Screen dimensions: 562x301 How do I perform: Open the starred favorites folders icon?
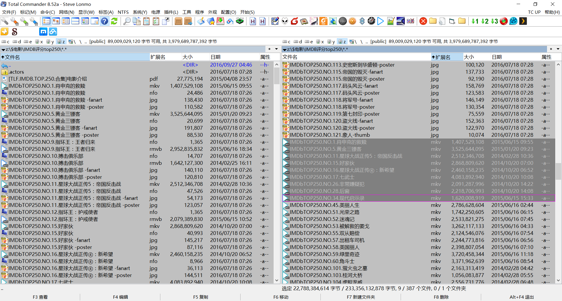210,21
